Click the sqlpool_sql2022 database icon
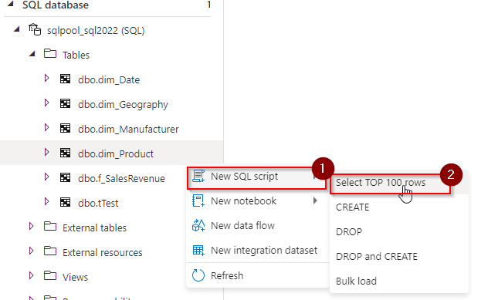481x300 pixels. point(35,30)
